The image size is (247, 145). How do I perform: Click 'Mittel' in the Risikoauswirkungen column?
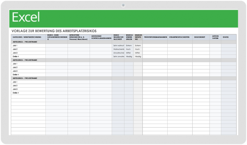pyautogui.click(x=129, y=53)
